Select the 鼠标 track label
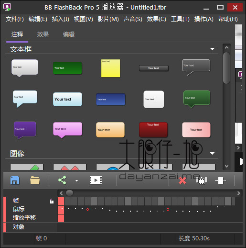Screen dimensions: 246x248 (19, 209)
